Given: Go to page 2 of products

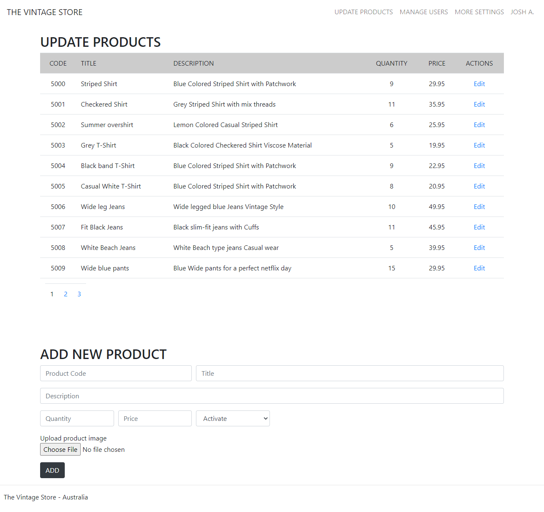Looking at the screenshot, I should [x=66, y=294].
